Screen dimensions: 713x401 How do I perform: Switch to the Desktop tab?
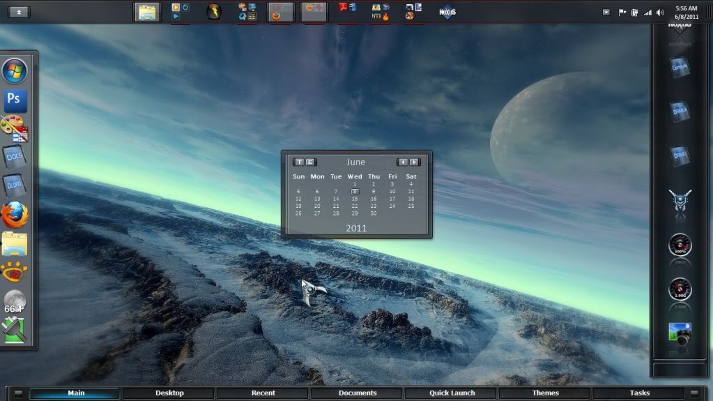point(169,393)
